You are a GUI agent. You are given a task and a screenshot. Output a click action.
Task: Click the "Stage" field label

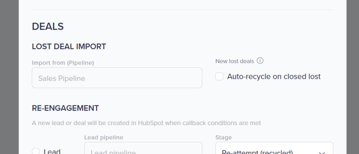(x=223, y=138)
